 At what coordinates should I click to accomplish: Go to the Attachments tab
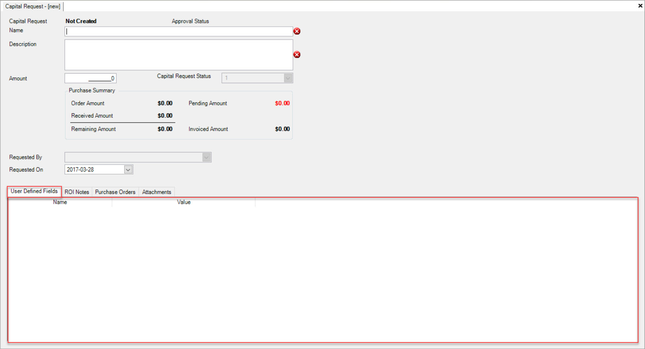pyautogui.click(x=157, y=192)
